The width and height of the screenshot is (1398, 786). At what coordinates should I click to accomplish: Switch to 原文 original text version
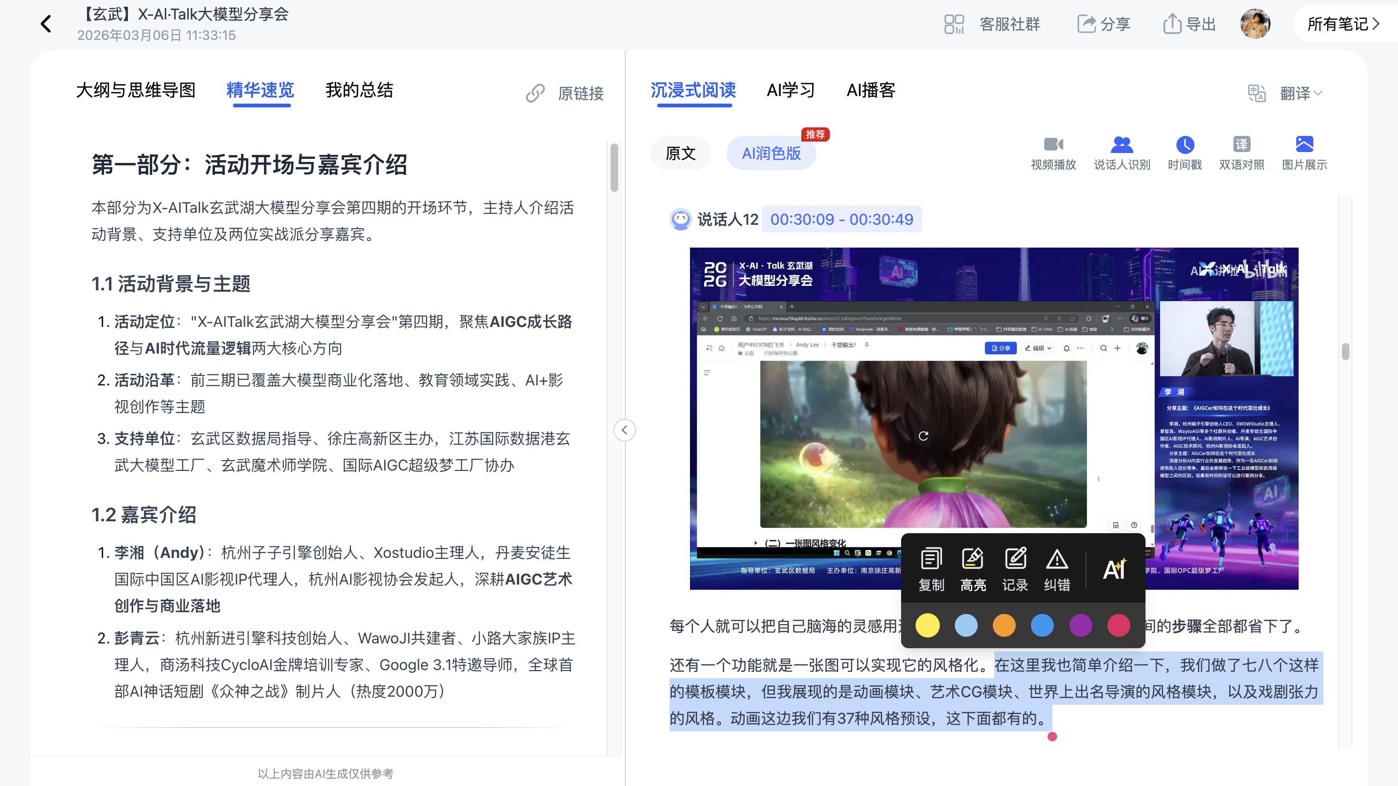[680, 153]
